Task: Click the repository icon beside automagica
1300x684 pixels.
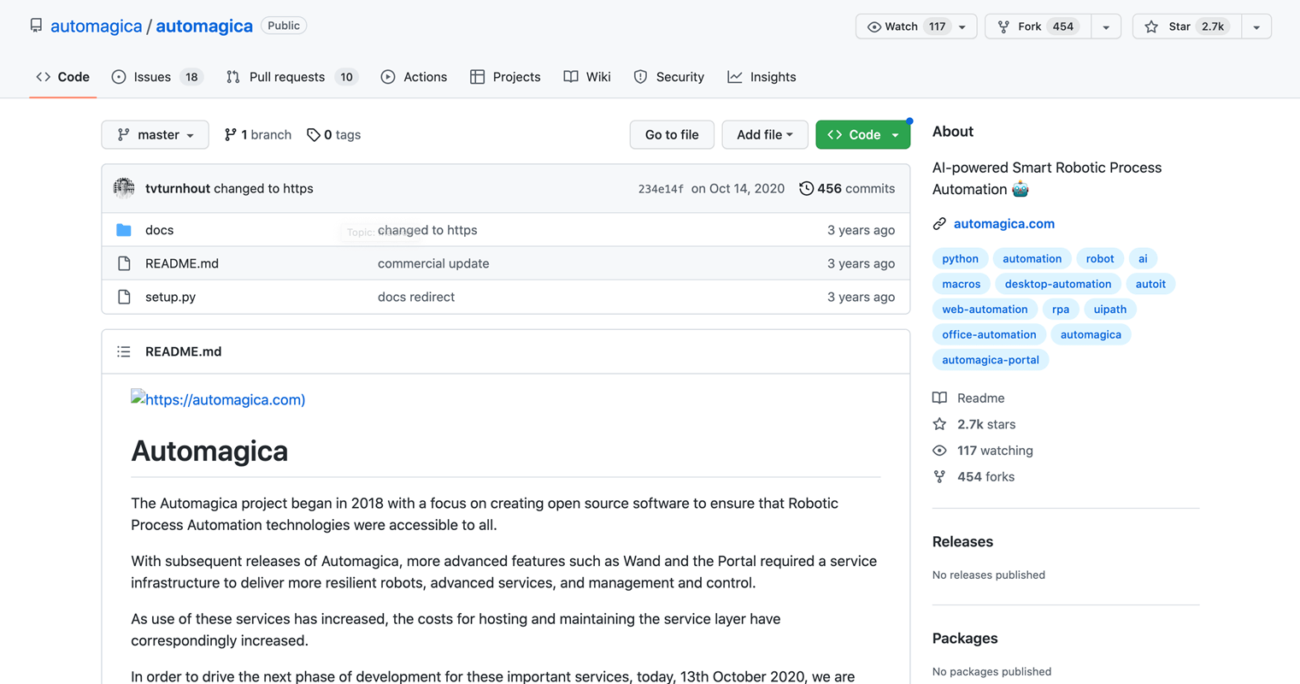Action: (36, 26)
